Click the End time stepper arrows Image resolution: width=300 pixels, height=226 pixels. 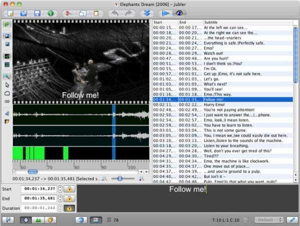point(60,198)
